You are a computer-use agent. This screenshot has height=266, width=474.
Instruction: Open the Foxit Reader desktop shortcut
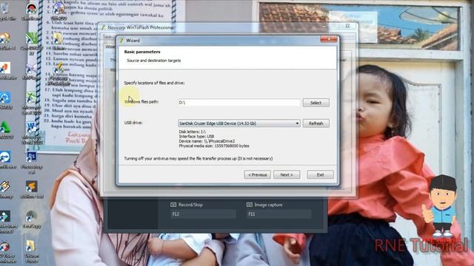[6, 71]
